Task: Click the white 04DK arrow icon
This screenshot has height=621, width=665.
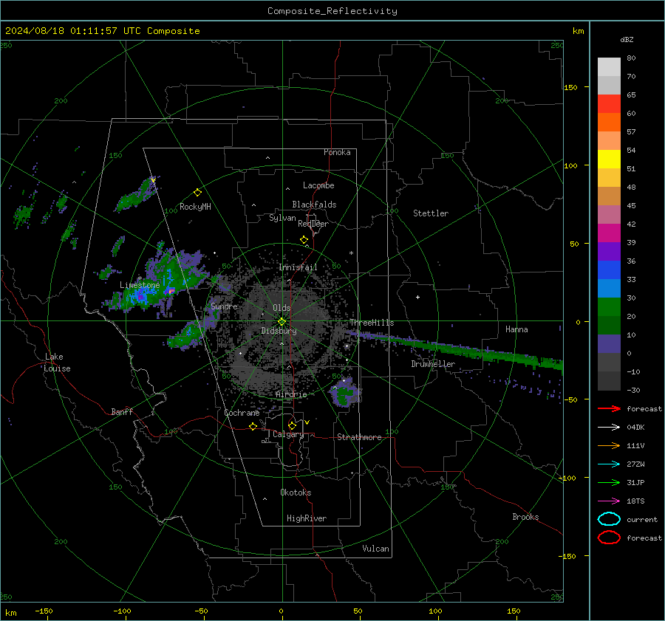Action: tap(609, 428)
